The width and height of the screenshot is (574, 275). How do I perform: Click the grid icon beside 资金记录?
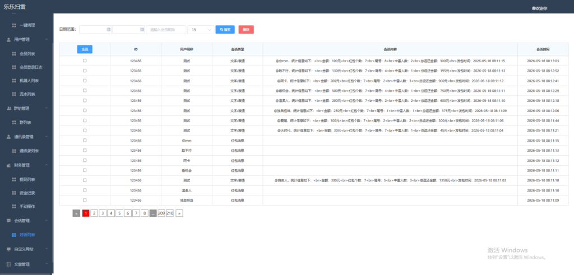(x=14, y=193)
